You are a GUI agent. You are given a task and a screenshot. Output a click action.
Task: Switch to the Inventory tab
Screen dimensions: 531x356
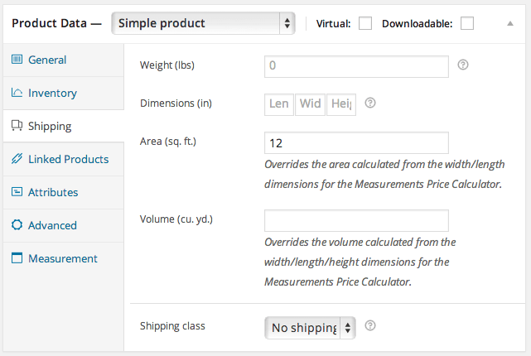click(52, 93)
